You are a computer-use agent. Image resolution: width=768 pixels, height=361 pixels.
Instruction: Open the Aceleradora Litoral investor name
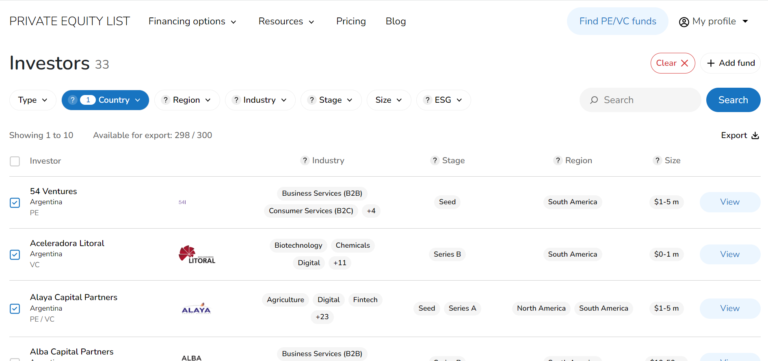67,243
